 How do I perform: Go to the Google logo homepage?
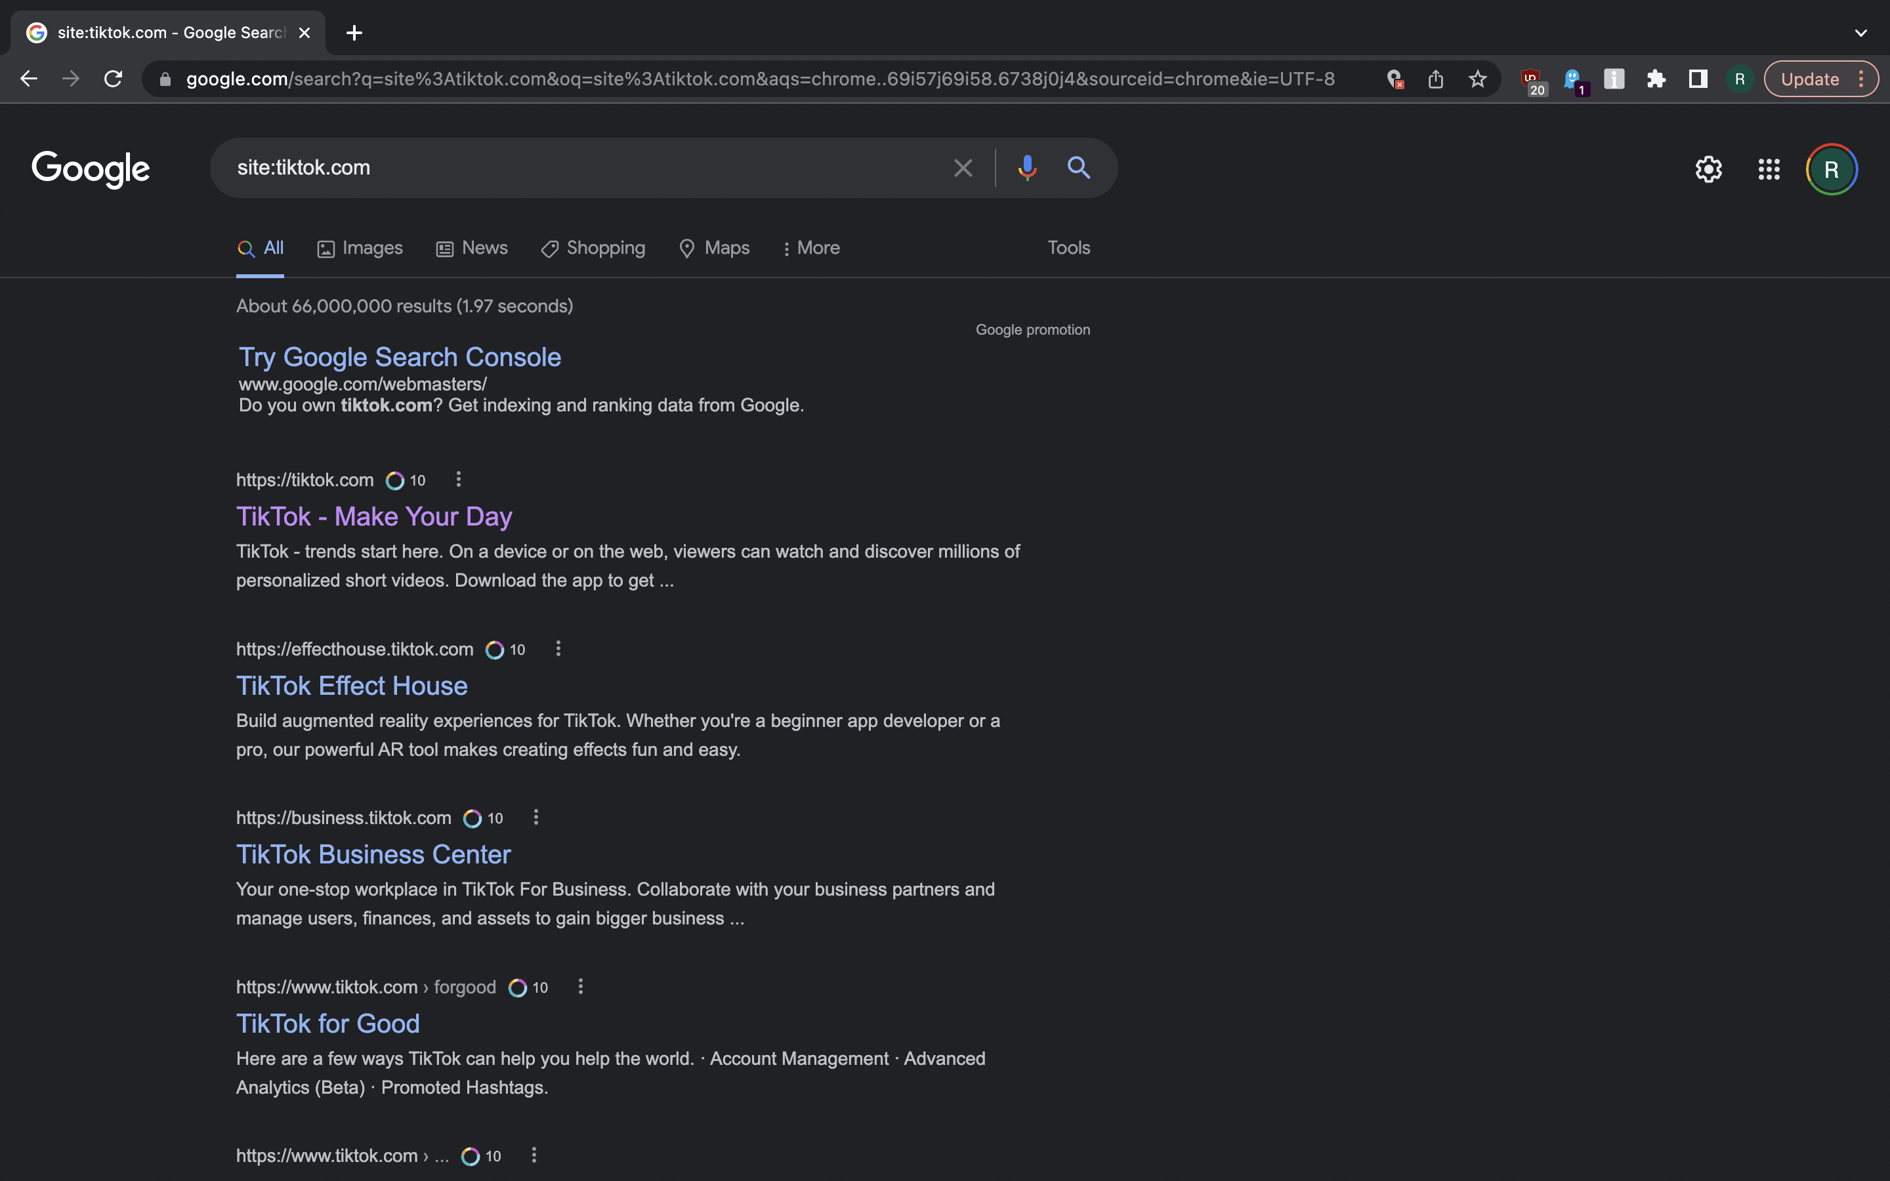pos(91,169)
